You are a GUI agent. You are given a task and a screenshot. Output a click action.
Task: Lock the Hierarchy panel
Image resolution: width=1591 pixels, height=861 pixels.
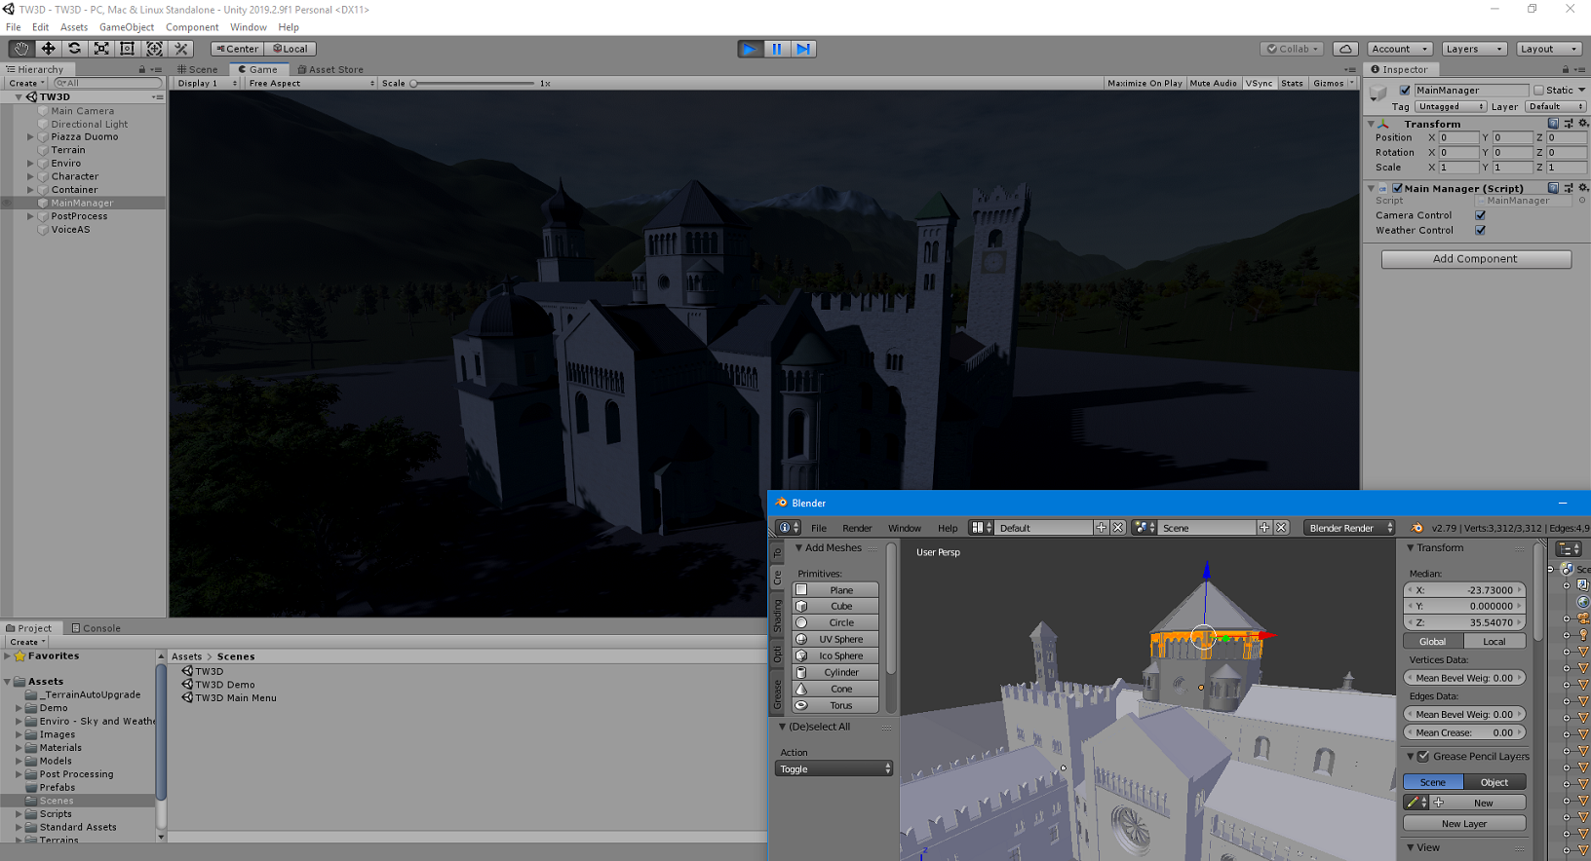pyautogui.click(x=141, y=69)
